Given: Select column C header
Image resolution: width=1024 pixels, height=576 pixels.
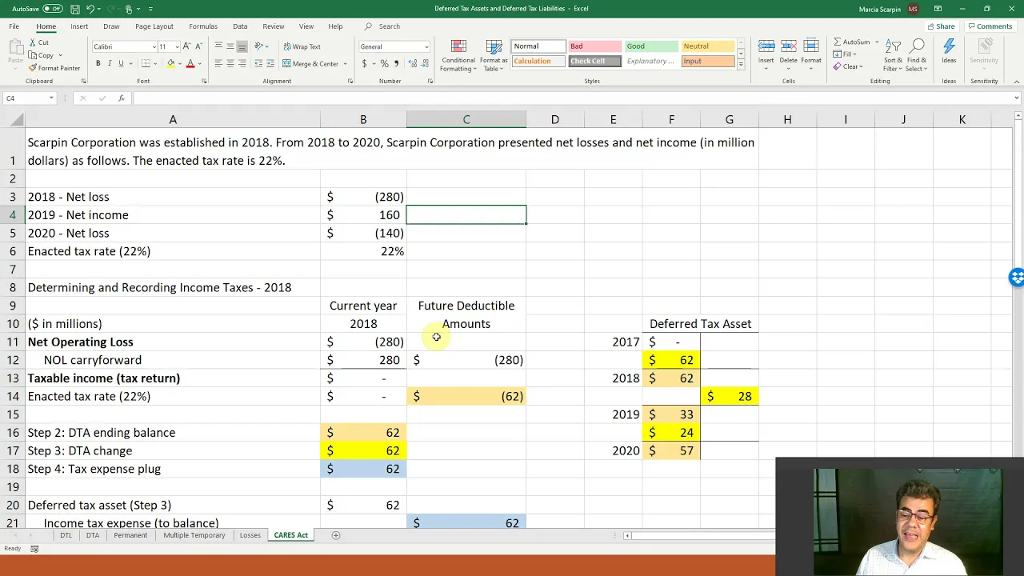Looking at the screenshot, I should click(466, 119).
